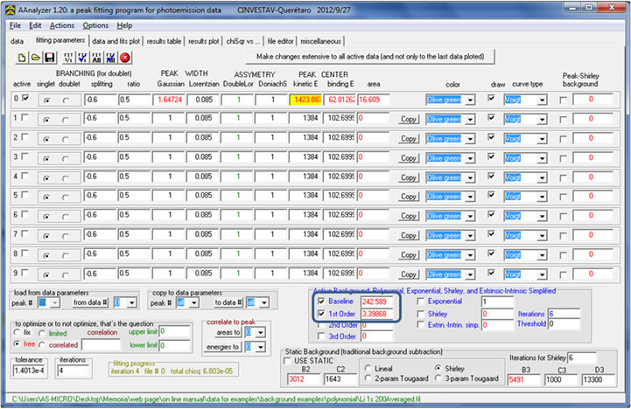Enable the active checkbox for peak 1

24,115
